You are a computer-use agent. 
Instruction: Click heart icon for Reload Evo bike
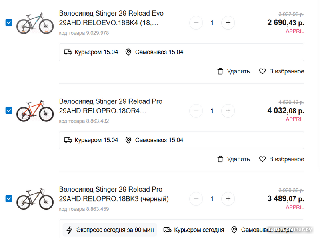click(262, 71)
